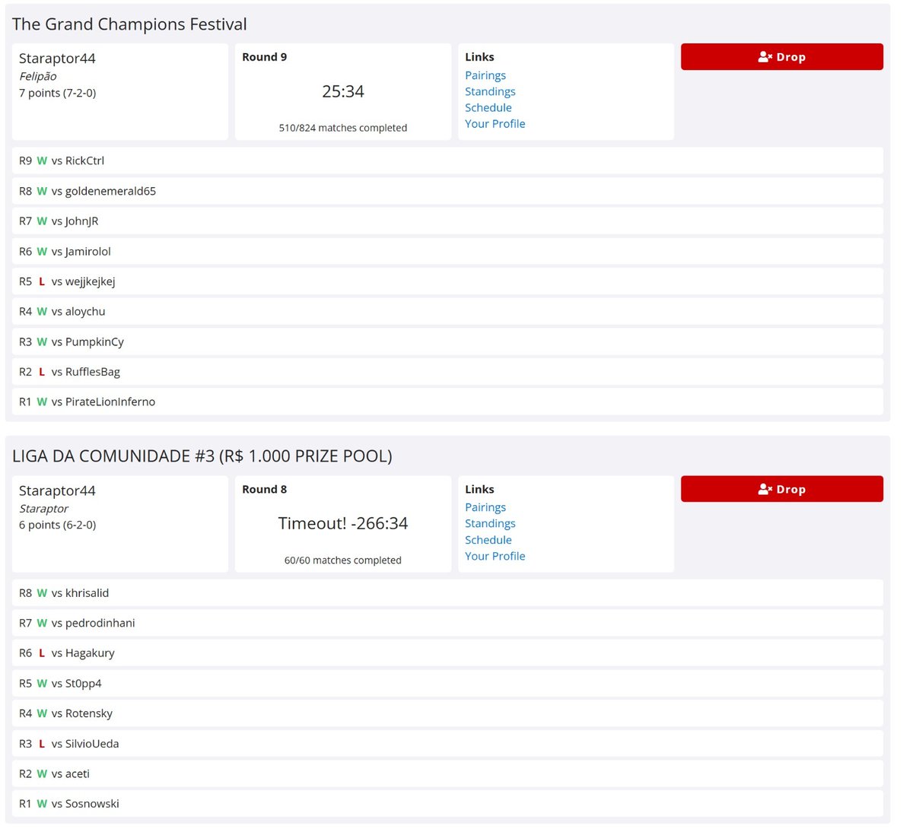Select the R8 match vs khrisalid
This screenshot has height=832, width=913.
[x=447, y=592]
